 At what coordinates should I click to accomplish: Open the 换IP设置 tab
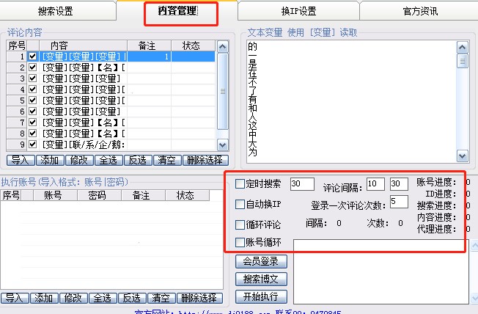point(298,11)
